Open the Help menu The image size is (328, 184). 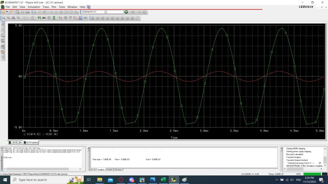click(x=82, y=7)
